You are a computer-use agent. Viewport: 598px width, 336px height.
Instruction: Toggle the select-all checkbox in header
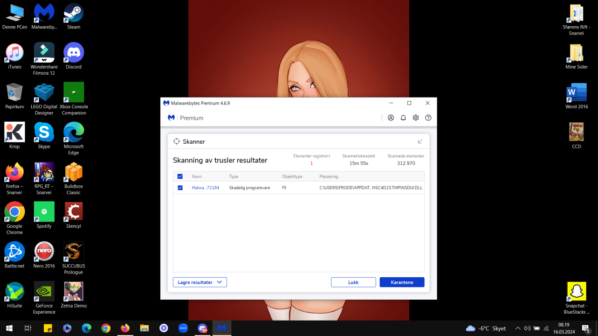[180, 177]
